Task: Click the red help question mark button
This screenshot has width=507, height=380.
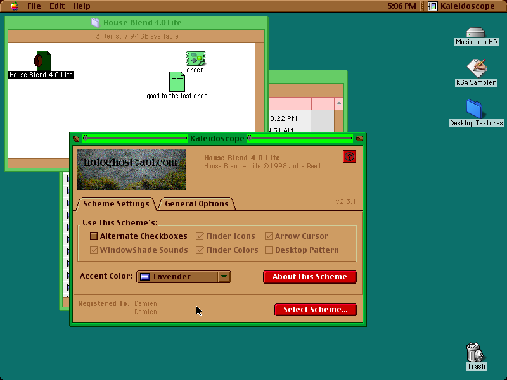Action: click(349, 156)
